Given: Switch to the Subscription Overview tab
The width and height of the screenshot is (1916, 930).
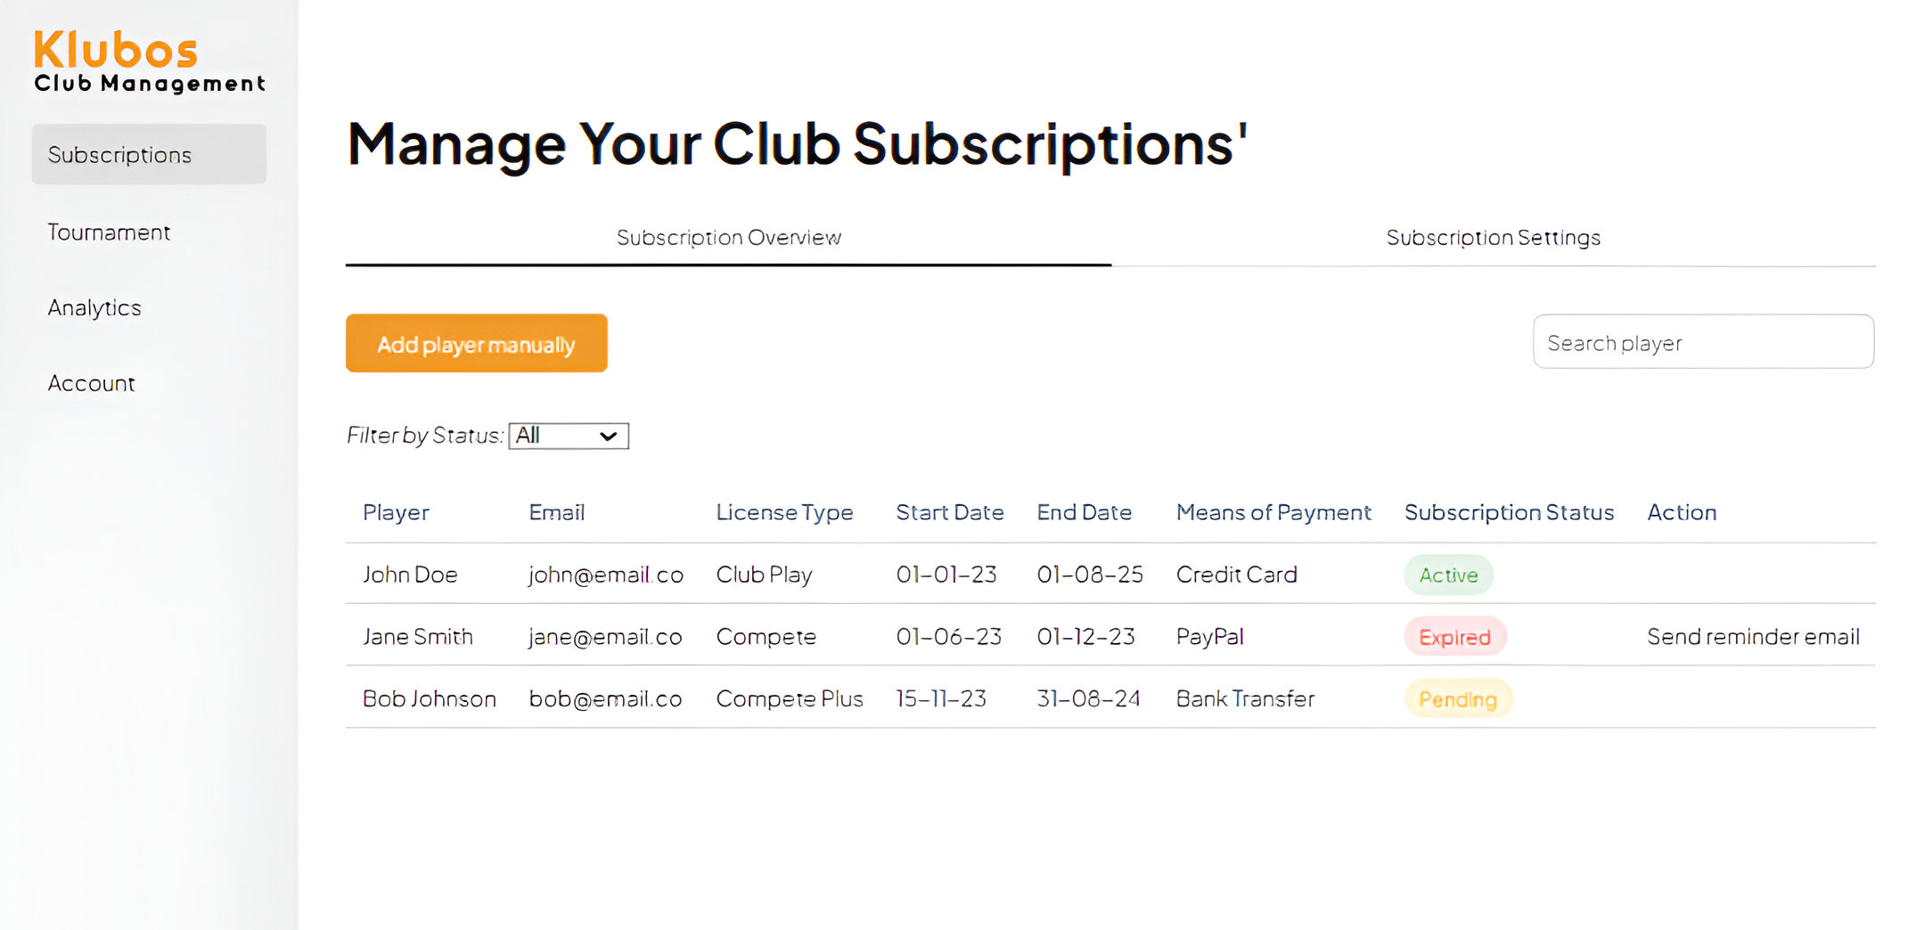Looking at the screenshot, I should coord(728,238).
